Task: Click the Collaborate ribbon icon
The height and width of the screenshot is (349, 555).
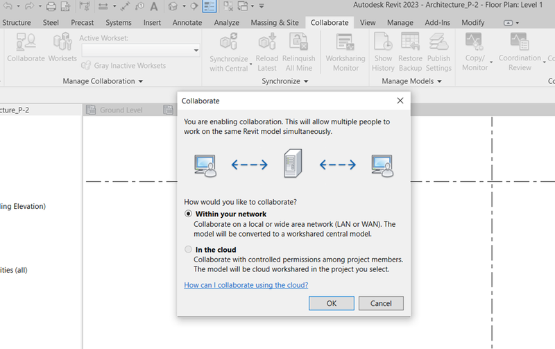Action: coord(26,48)
